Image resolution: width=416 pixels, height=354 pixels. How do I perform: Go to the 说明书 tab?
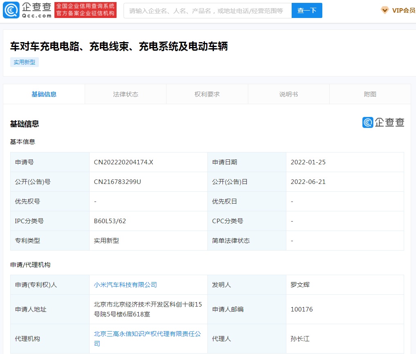click(288, 94)
